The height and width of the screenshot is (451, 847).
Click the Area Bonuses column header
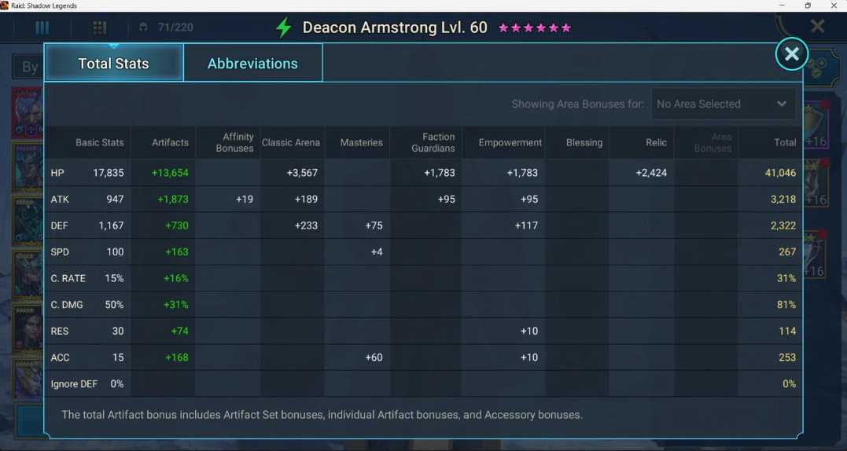click(x=713, y=142)
